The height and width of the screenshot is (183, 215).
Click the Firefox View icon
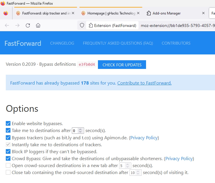pos(6,13)
